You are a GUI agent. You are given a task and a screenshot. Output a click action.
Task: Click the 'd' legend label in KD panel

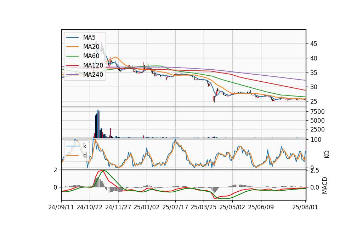[85, 155]
